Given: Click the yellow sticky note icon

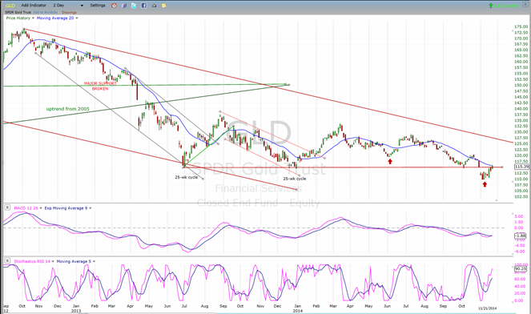Looking at the screenshot, I should pyautogui.click(x=164, y=6).
